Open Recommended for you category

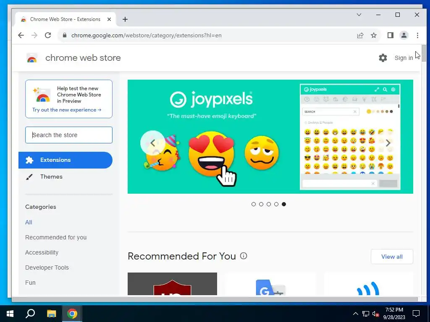coord(56,237)
